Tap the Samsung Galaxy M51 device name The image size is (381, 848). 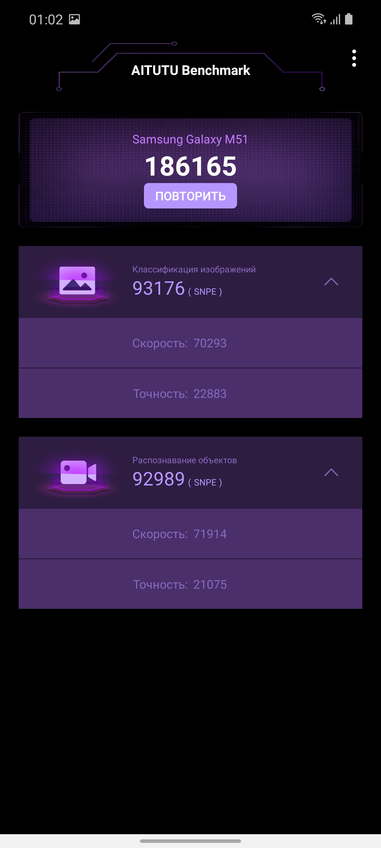[x=190, y=139]
